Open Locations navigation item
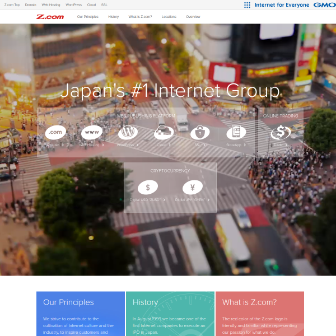336x336 pixels. point(169,17)
